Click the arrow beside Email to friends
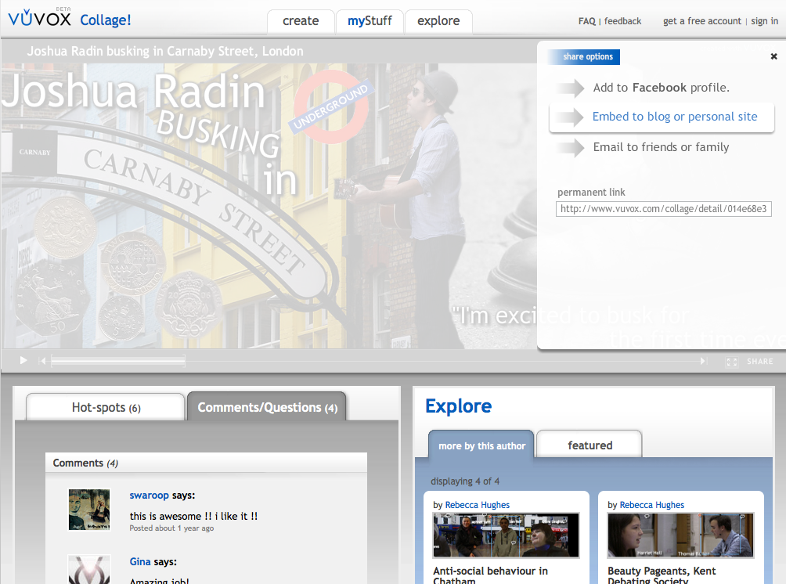This screenshot has height=584, width=786. [x=570, y=148]
